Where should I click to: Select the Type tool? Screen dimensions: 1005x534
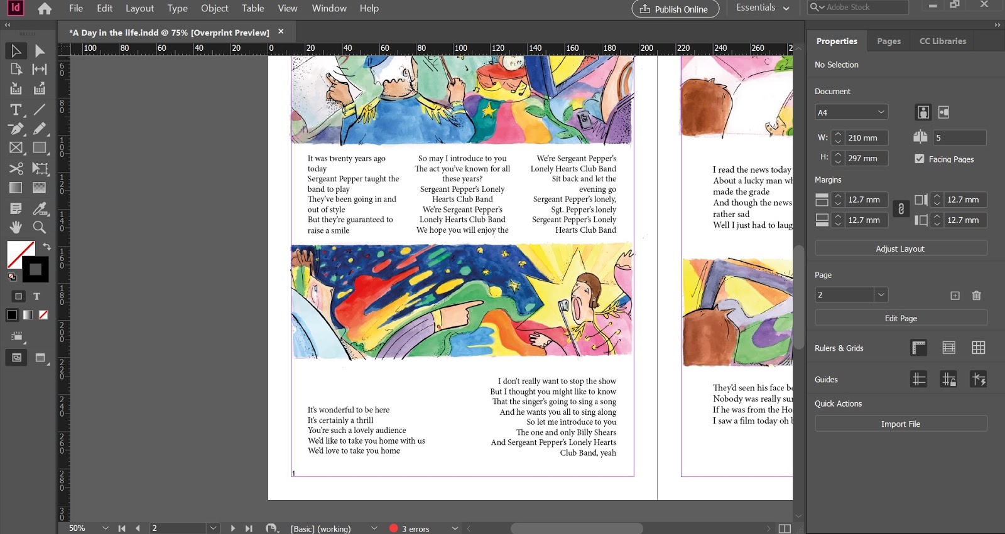click(x=16, y=110)
